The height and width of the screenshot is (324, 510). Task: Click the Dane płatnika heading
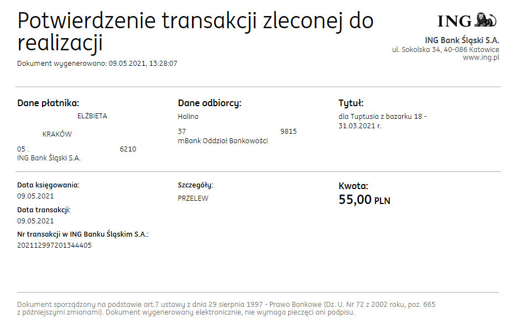point(48,103)
